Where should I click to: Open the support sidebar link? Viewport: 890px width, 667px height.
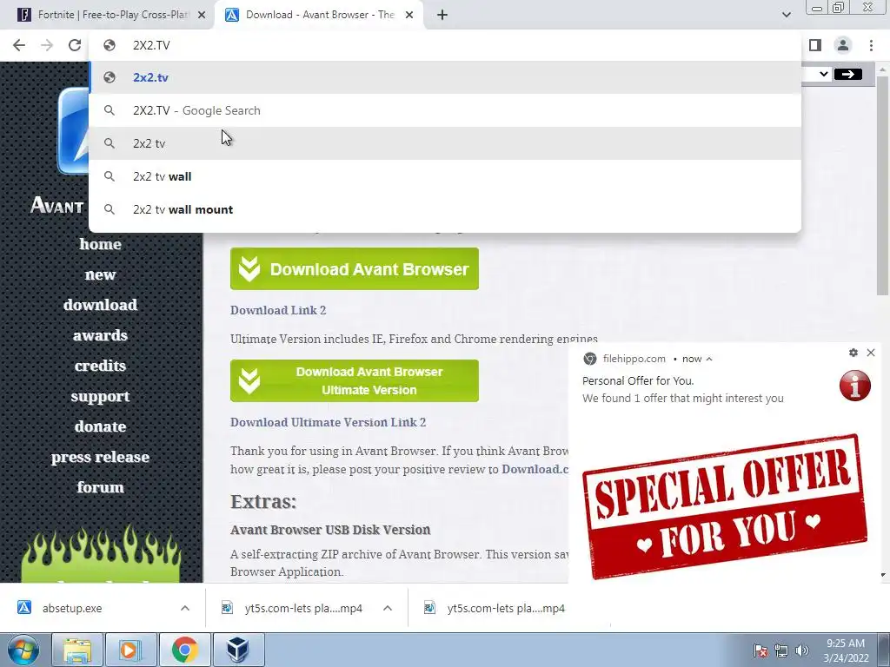point(101,396)
